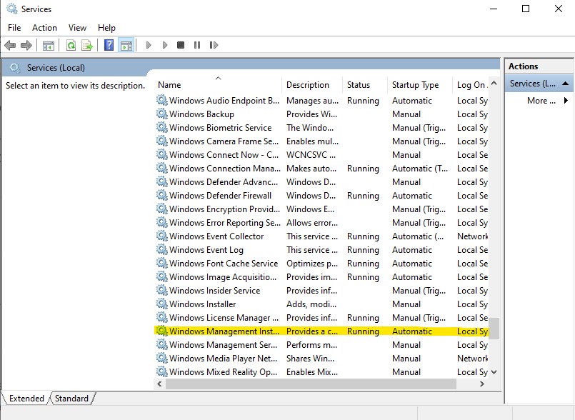The width and height of the screenshot is (575, 420).
Task: Click gear icon of Windows Insider Service
Action: (x=161, y=290)
